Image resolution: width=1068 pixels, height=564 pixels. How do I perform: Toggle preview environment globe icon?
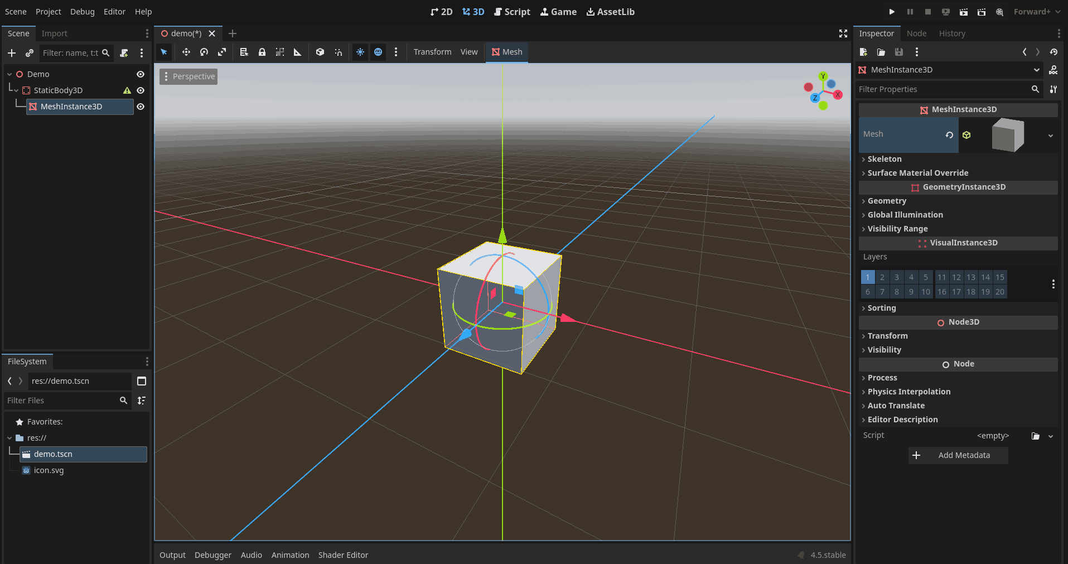pyautogui.click(x=378, y=52)
